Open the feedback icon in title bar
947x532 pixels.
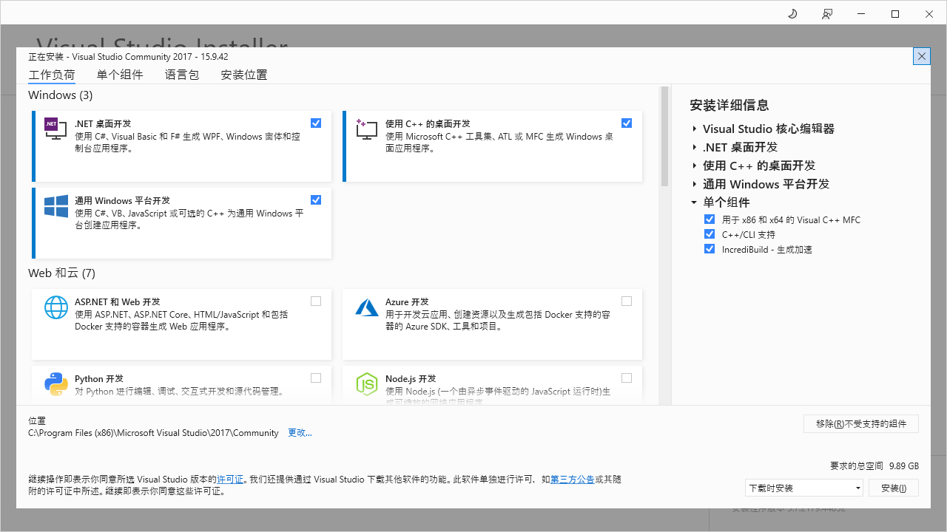tap(827, 14)
